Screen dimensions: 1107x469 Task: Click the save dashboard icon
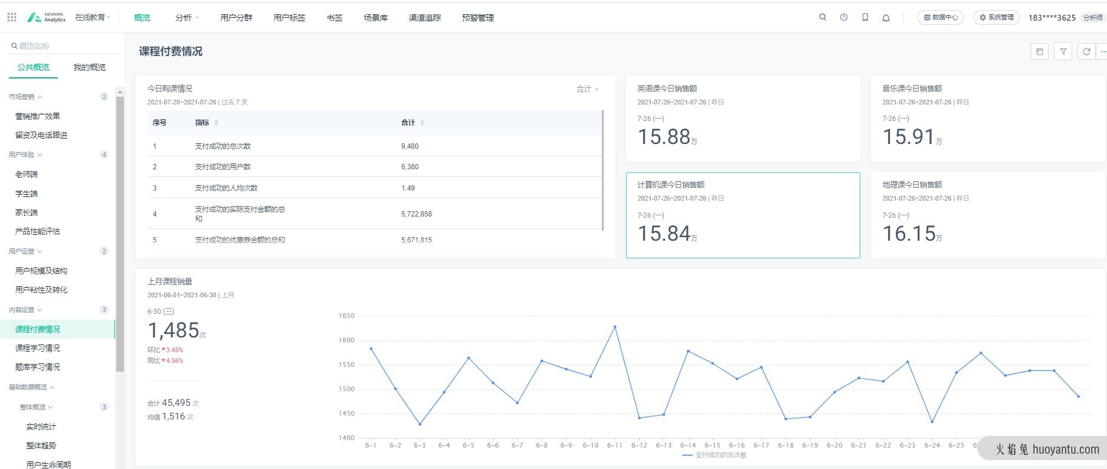click(x=1040, y=51)
